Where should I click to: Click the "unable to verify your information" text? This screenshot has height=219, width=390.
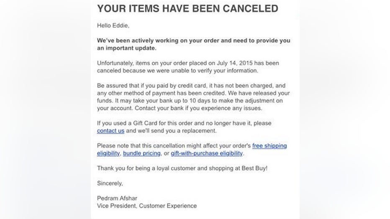(213, 71)
